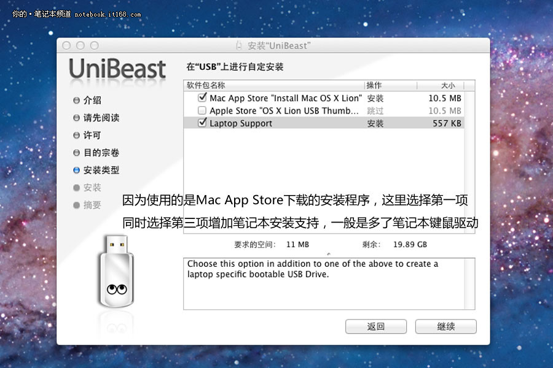Select the 安装类型 step in the sidebar
553x368 pixels.
[96, 170]
